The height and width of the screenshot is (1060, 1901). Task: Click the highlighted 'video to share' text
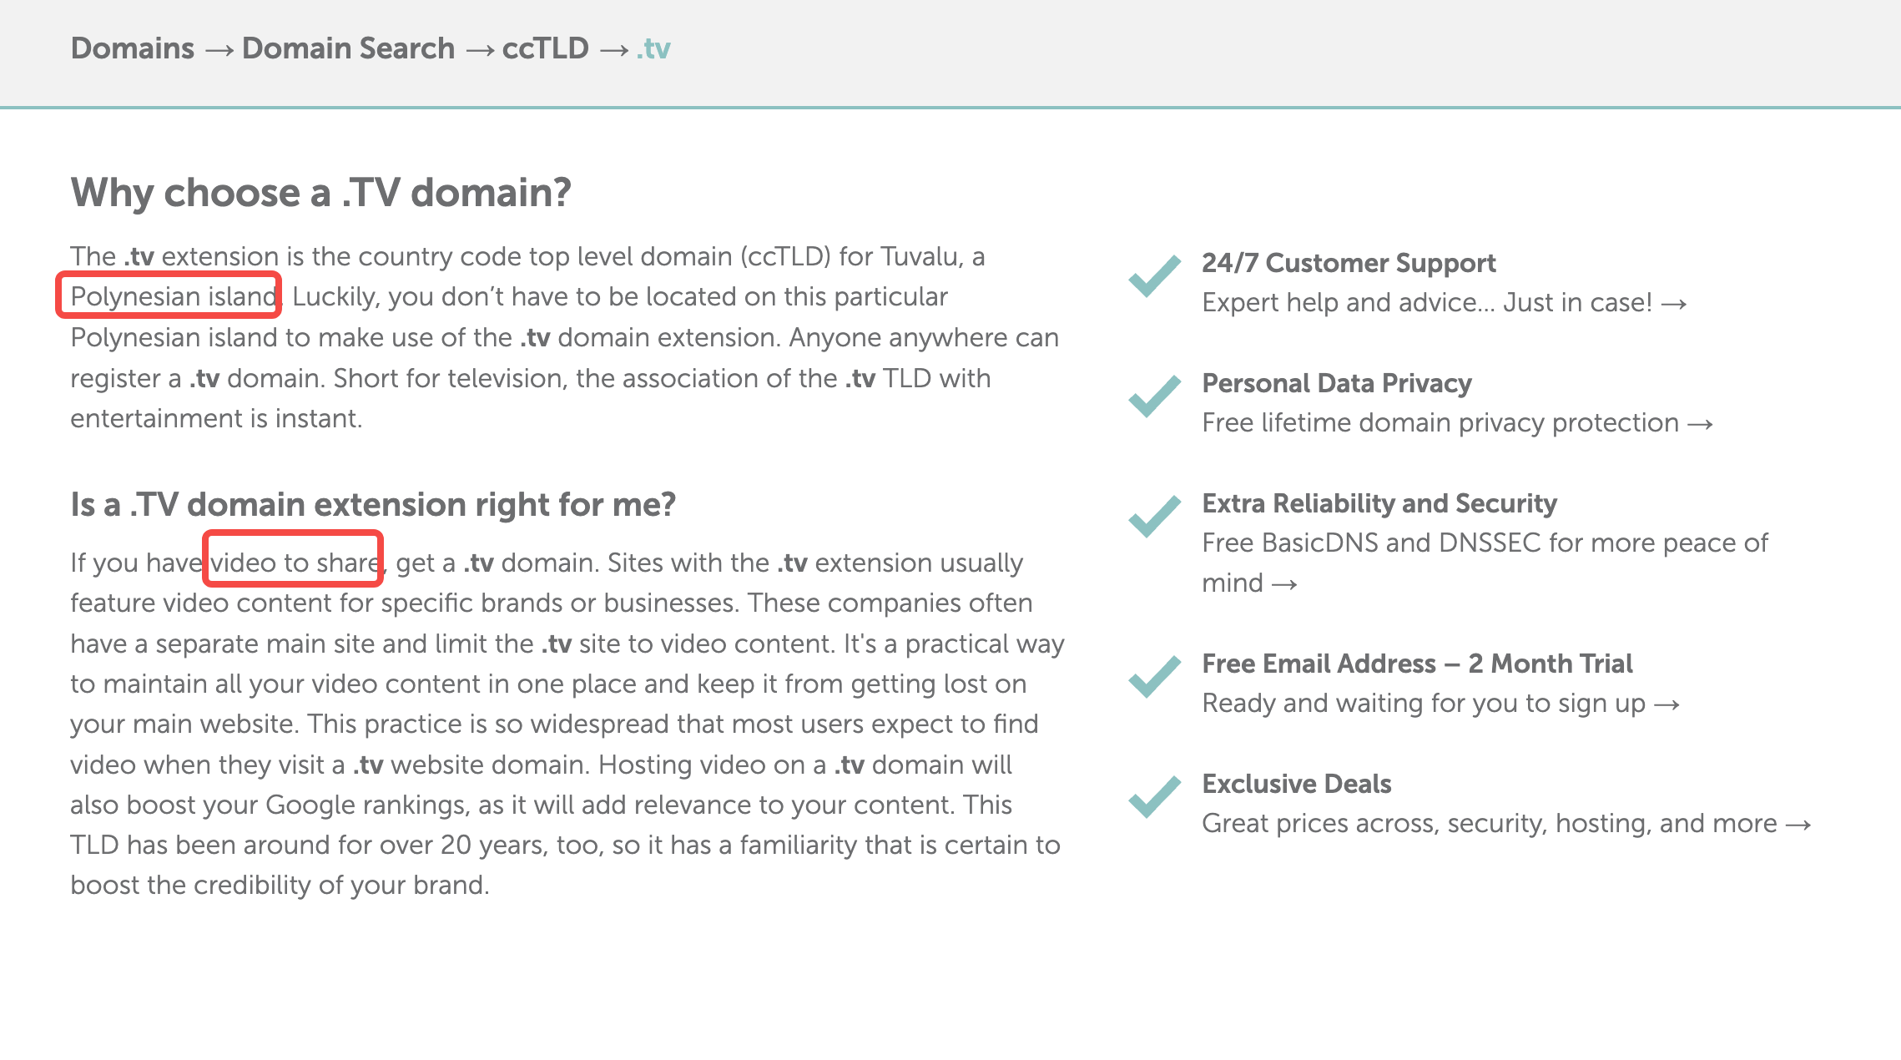click(x=293, y=561)
